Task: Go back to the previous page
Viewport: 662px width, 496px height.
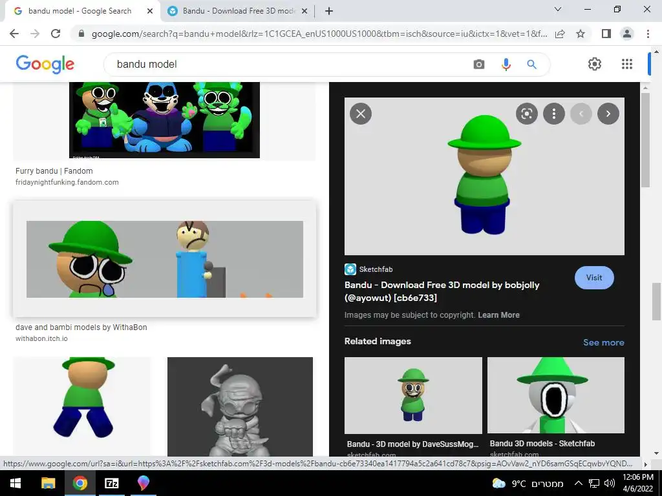Action: click(14, 34)
